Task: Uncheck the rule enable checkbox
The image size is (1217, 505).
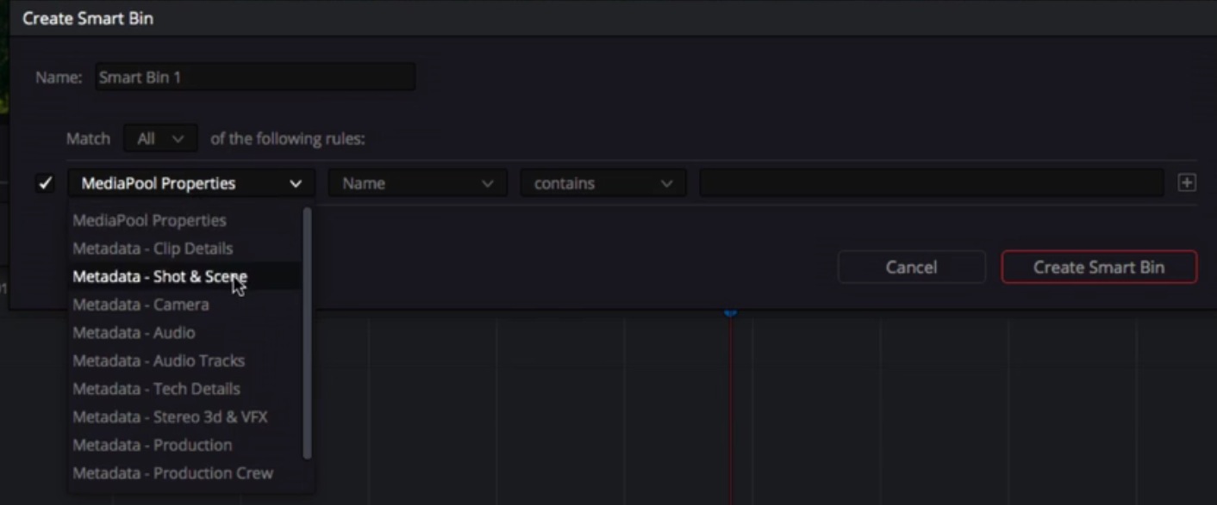Action: click(45, 183)
